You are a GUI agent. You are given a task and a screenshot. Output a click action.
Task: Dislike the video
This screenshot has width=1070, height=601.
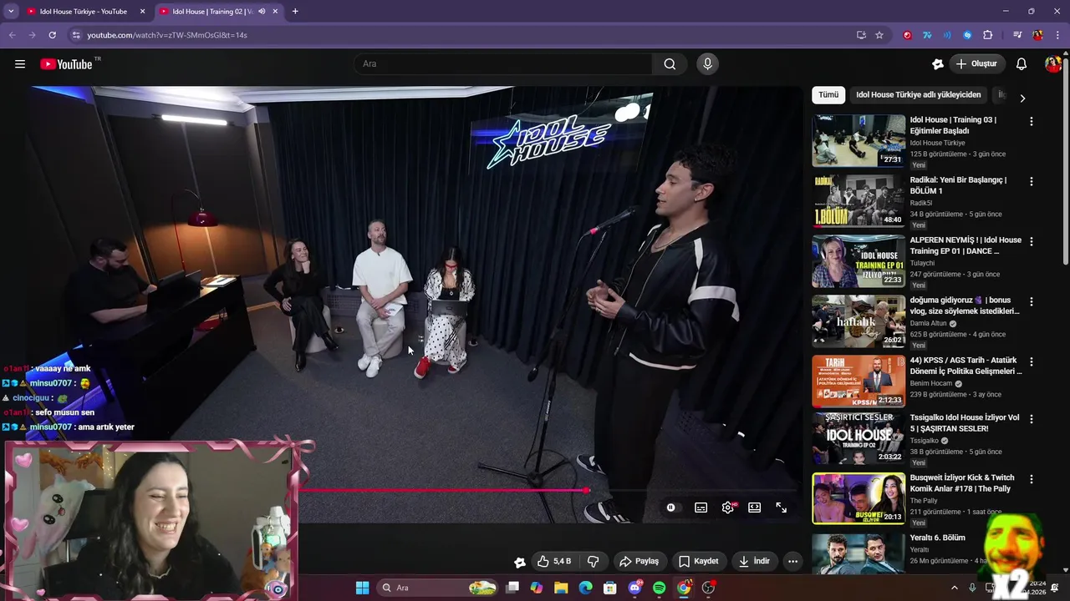click(593, 561)
